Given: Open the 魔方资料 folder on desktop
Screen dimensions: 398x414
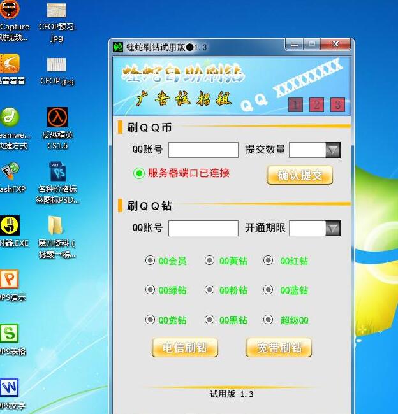Looking at the screenshot, I should (x=55, y=225).
